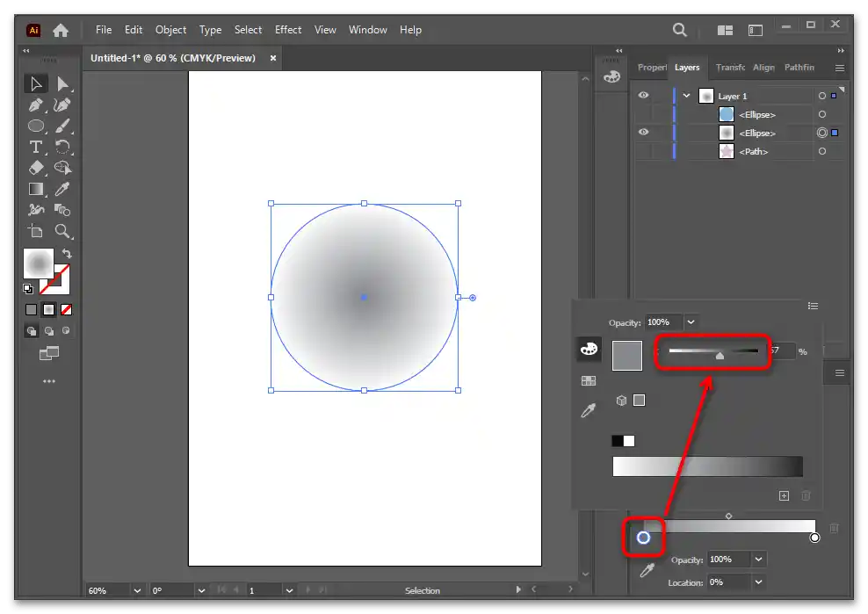Click the Color Mixer palette button
The width and height of the screenshot is (868, 614).
pos(589,350)
